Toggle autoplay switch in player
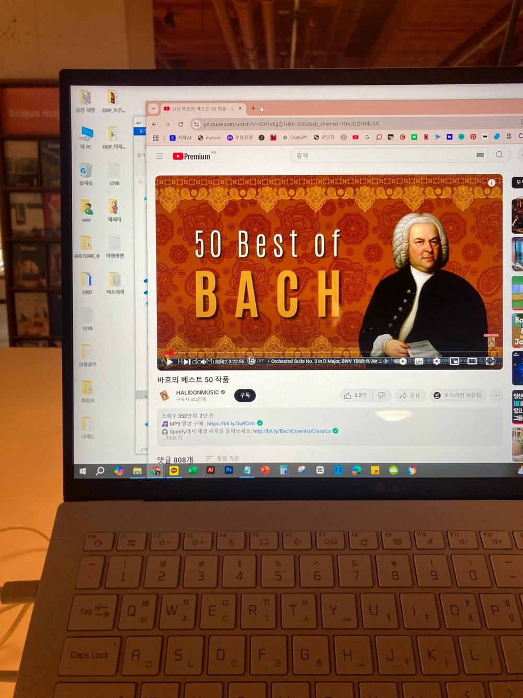 pyautogui.click(x=401, y=361)
